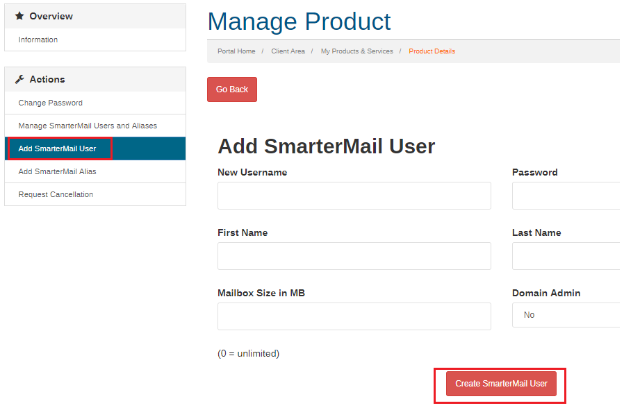640x417 pixels.
Task: Open the Information sidebar item
Action: (x=95, y=40)
